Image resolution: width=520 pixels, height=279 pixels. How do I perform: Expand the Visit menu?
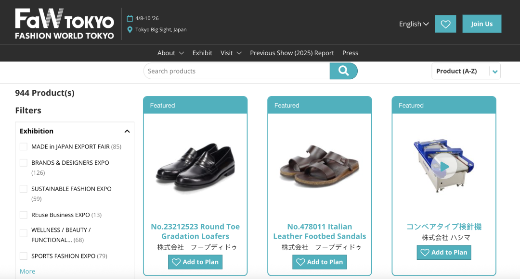[231, 53]
